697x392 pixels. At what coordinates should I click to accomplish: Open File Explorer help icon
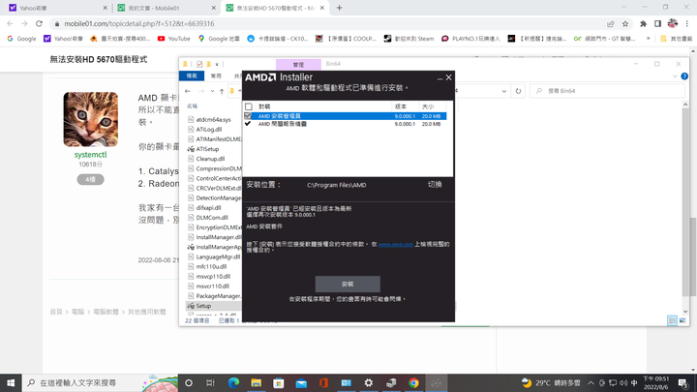(x=684, y=76)
